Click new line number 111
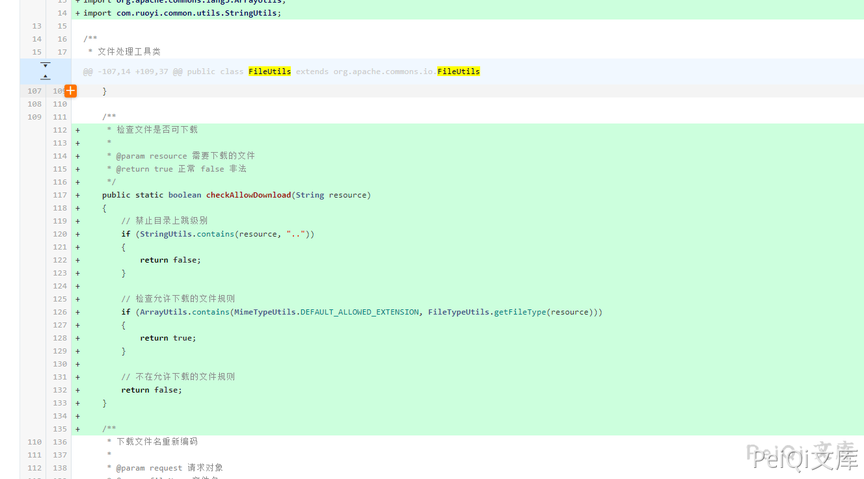 60,117
